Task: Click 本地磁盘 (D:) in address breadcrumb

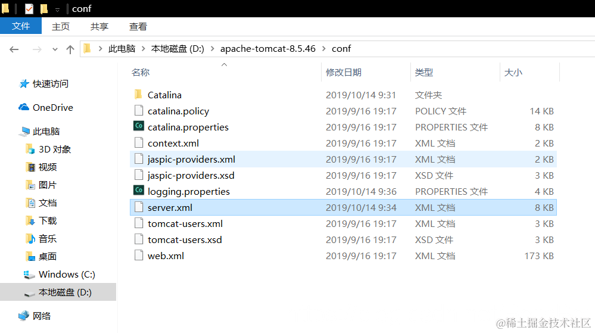Action: (x=177, y=49)
